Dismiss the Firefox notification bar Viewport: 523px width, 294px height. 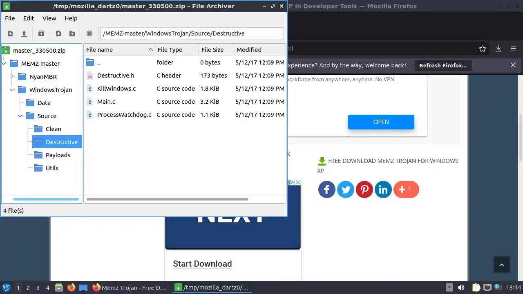pos(513,65)
